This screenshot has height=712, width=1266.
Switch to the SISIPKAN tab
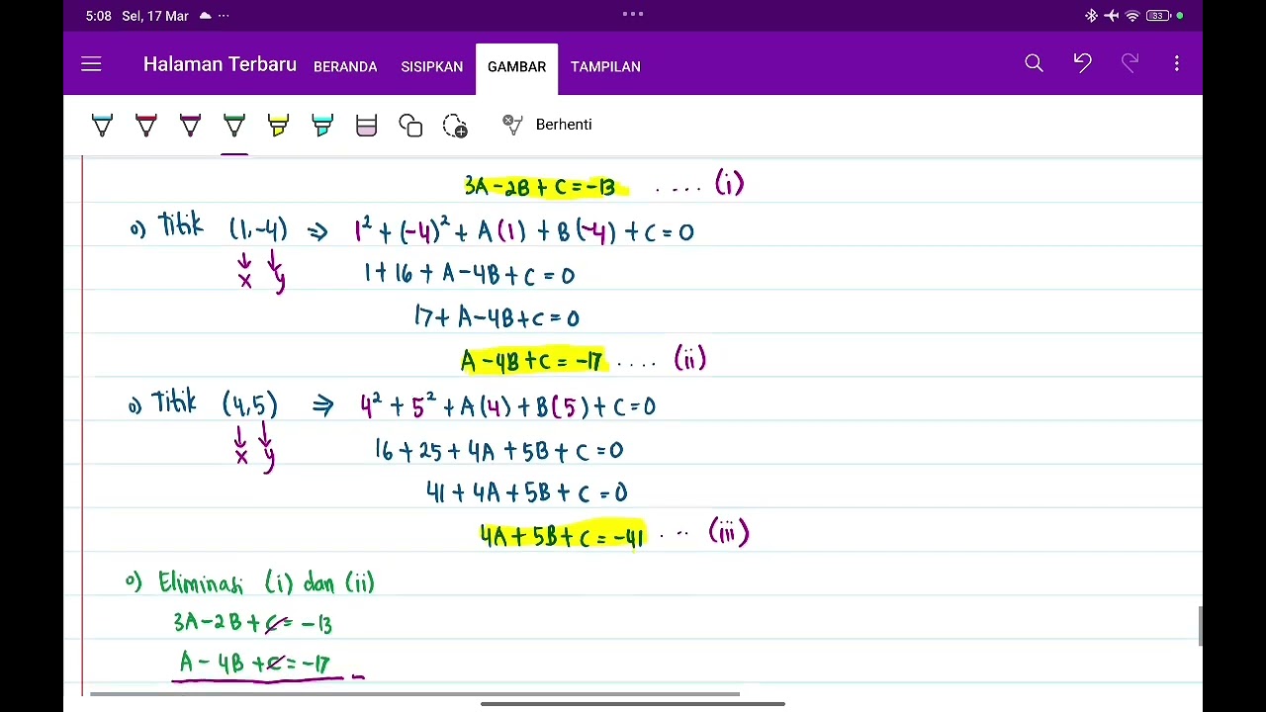coord(431,66)
